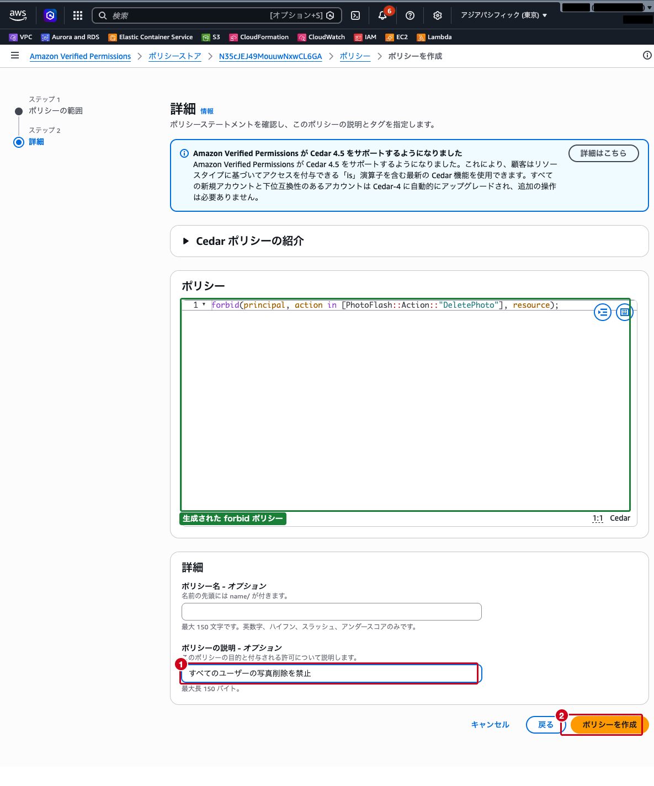This screenshot has height=786, width=654.
Task: Open the CloudWatch shortcut
Action: (321, 37)
